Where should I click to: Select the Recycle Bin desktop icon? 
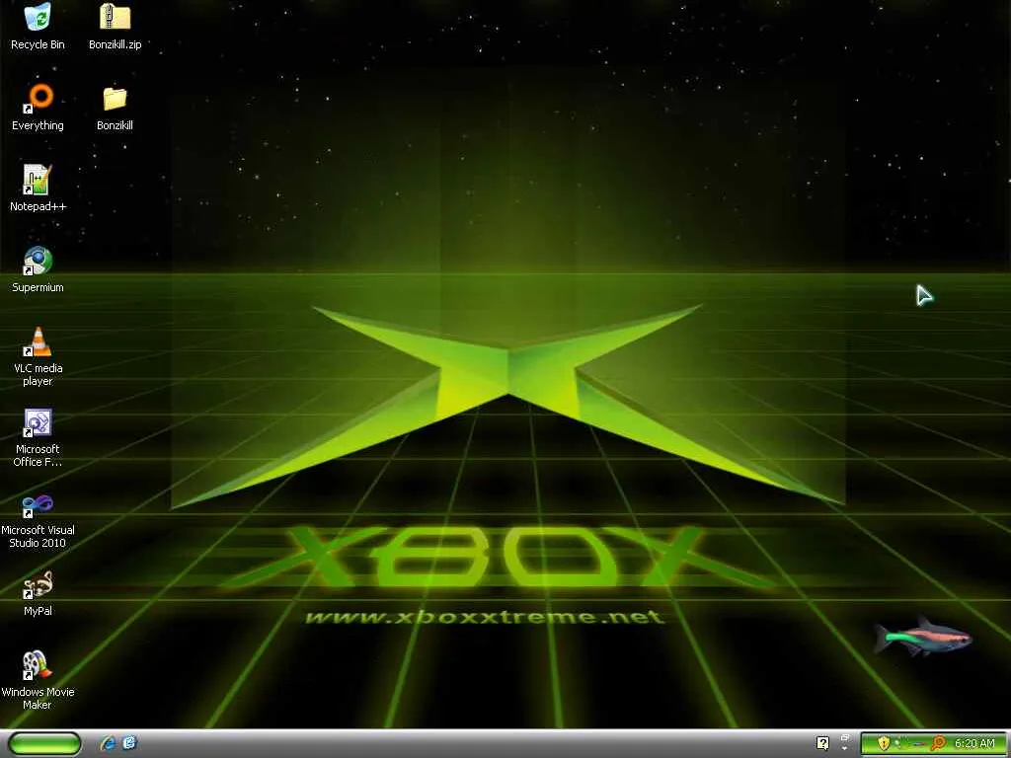38,26
